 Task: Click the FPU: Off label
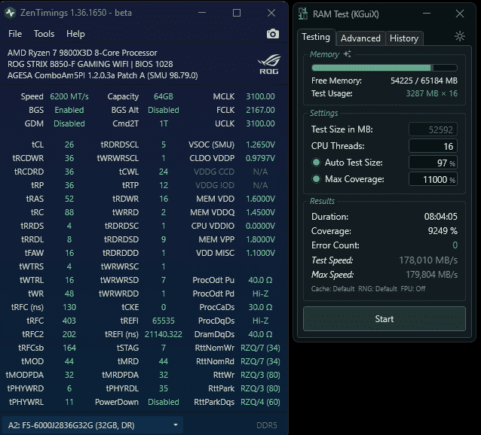click(x=413, y=289)
